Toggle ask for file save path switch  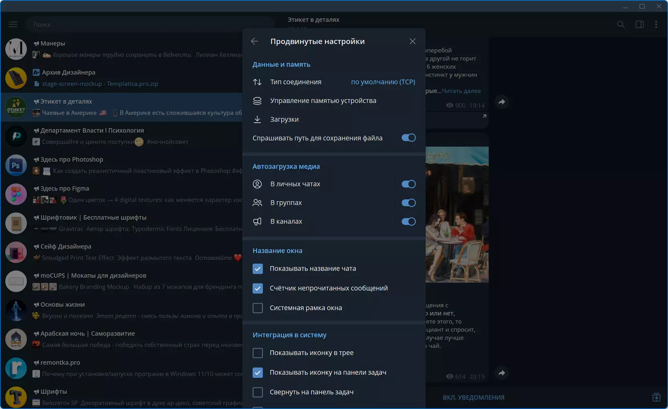click(409, 138)
